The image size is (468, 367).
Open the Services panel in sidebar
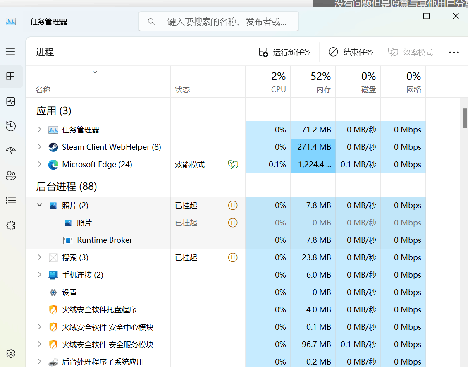11,225
